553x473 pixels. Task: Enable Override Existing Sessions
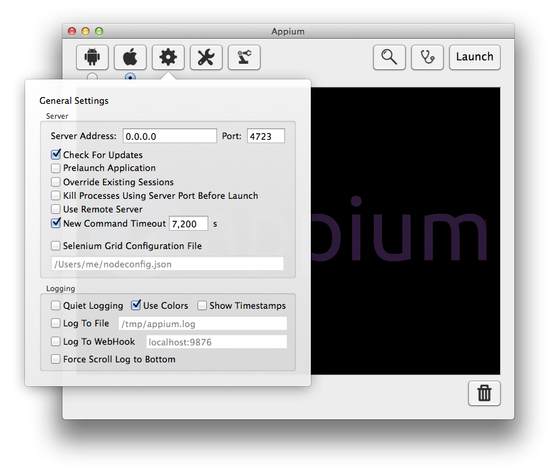pos(56,182)
